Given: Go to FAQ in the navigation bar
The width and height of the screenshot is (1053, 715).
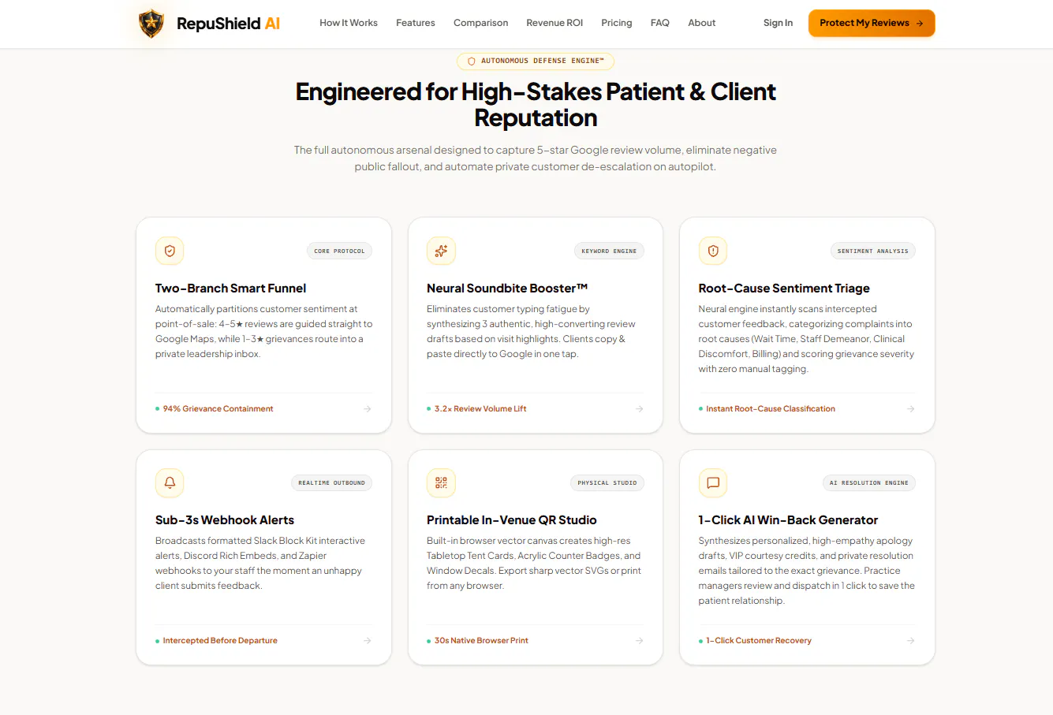Looking at the screenshot, I should click(660, 23).
